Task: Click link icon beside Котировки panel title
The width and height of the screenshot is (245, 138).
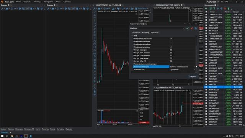Action: click(215, 5)
